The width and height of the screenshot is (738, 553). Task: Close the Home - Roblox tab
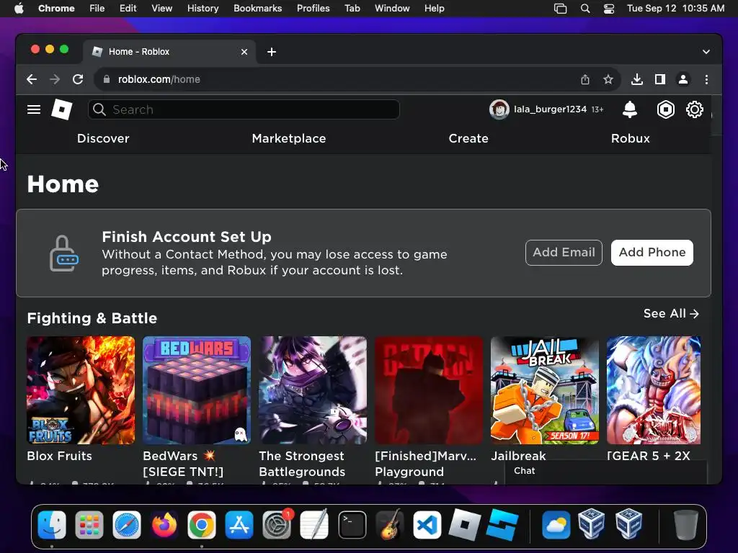tap(244, 52)
